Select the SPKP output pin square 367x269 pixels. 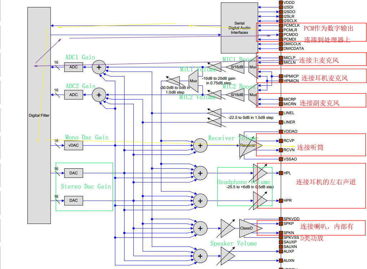tap(280, 223)
